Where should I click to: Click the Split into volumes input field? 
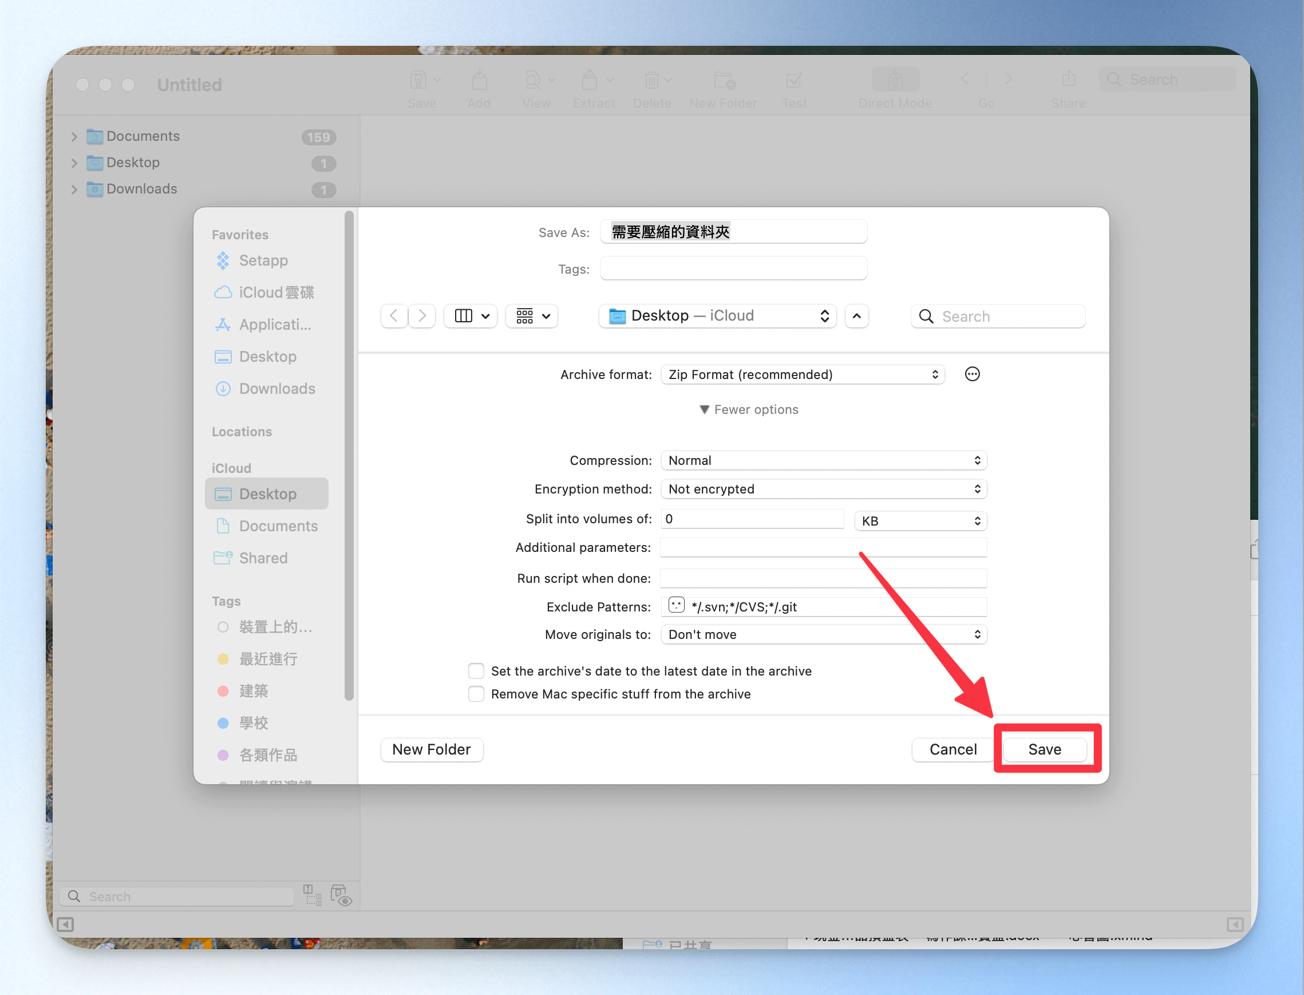[752, 519]
